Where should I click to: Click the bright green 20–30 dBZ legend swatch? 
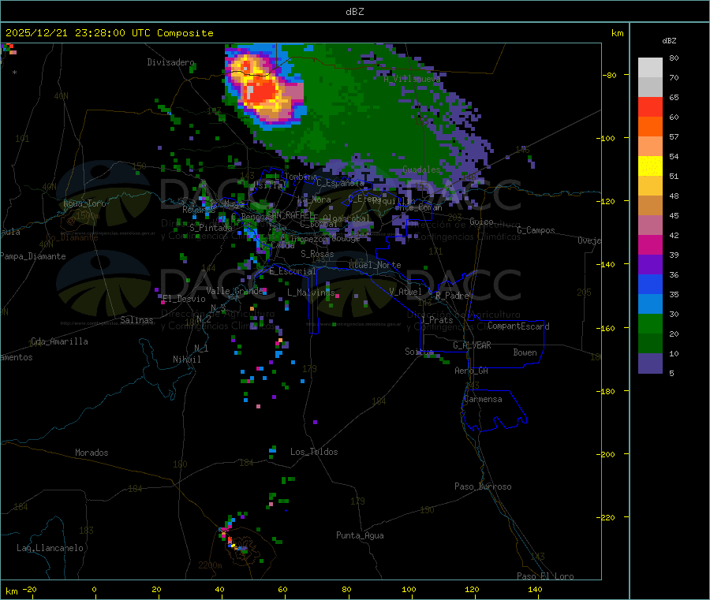[x=650, y=323]
